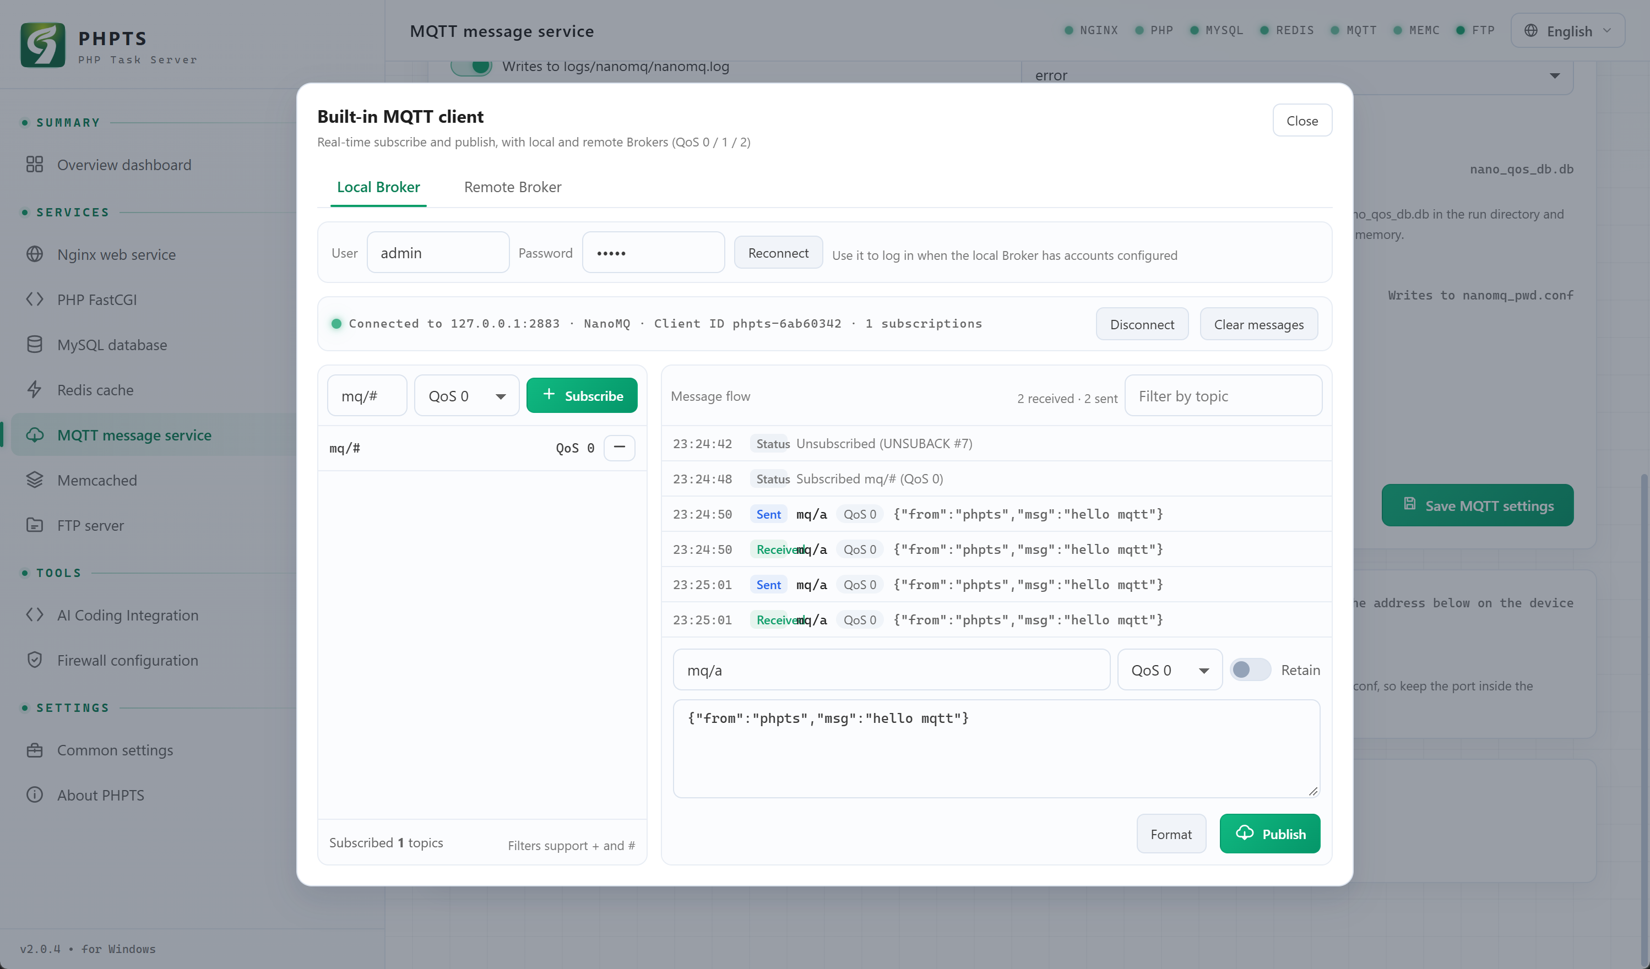Screen dimensions: 1650x969
Task: Click the AI Coding Integration brackets icon
Action: (x=35, y=615)
